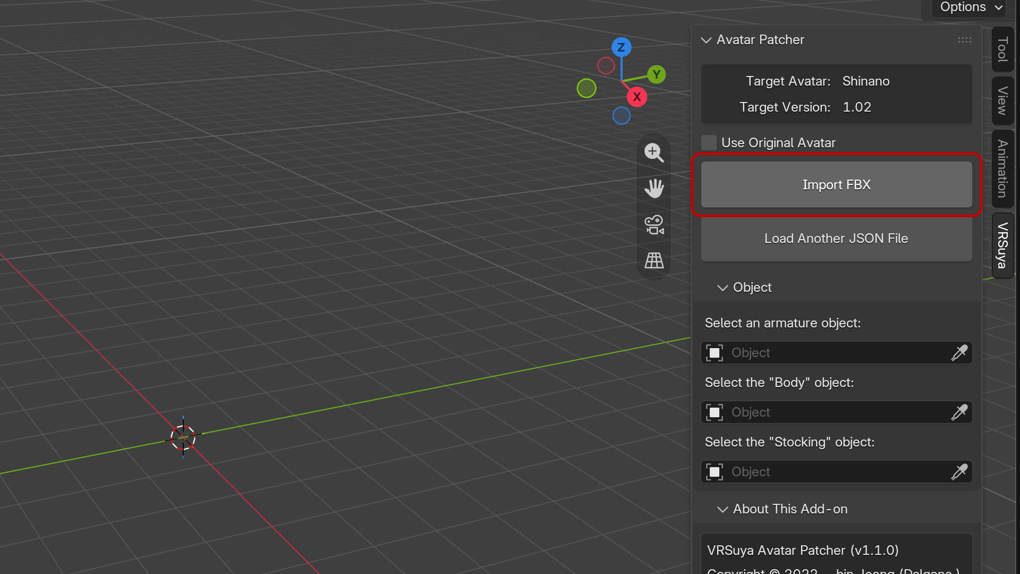Open the "Body" object selector field
The width and height of the screenshot is (1020, 574).
837,412
